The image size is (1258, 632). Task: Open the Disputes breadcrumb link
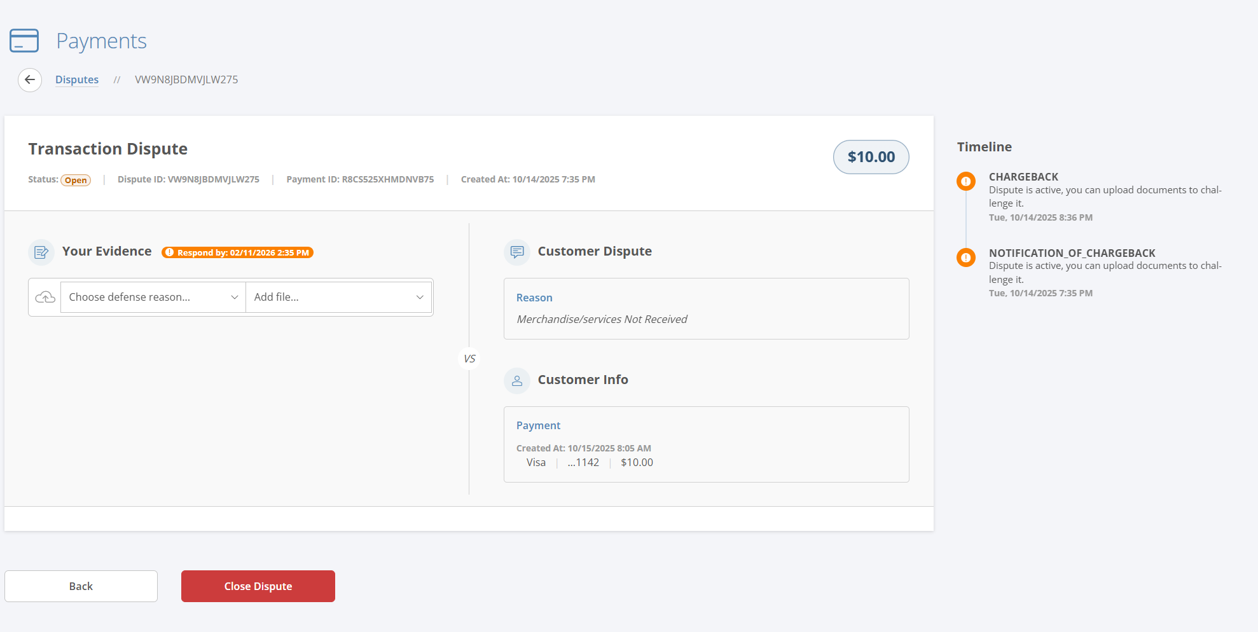pyautogui.click(x=77, y=79)
